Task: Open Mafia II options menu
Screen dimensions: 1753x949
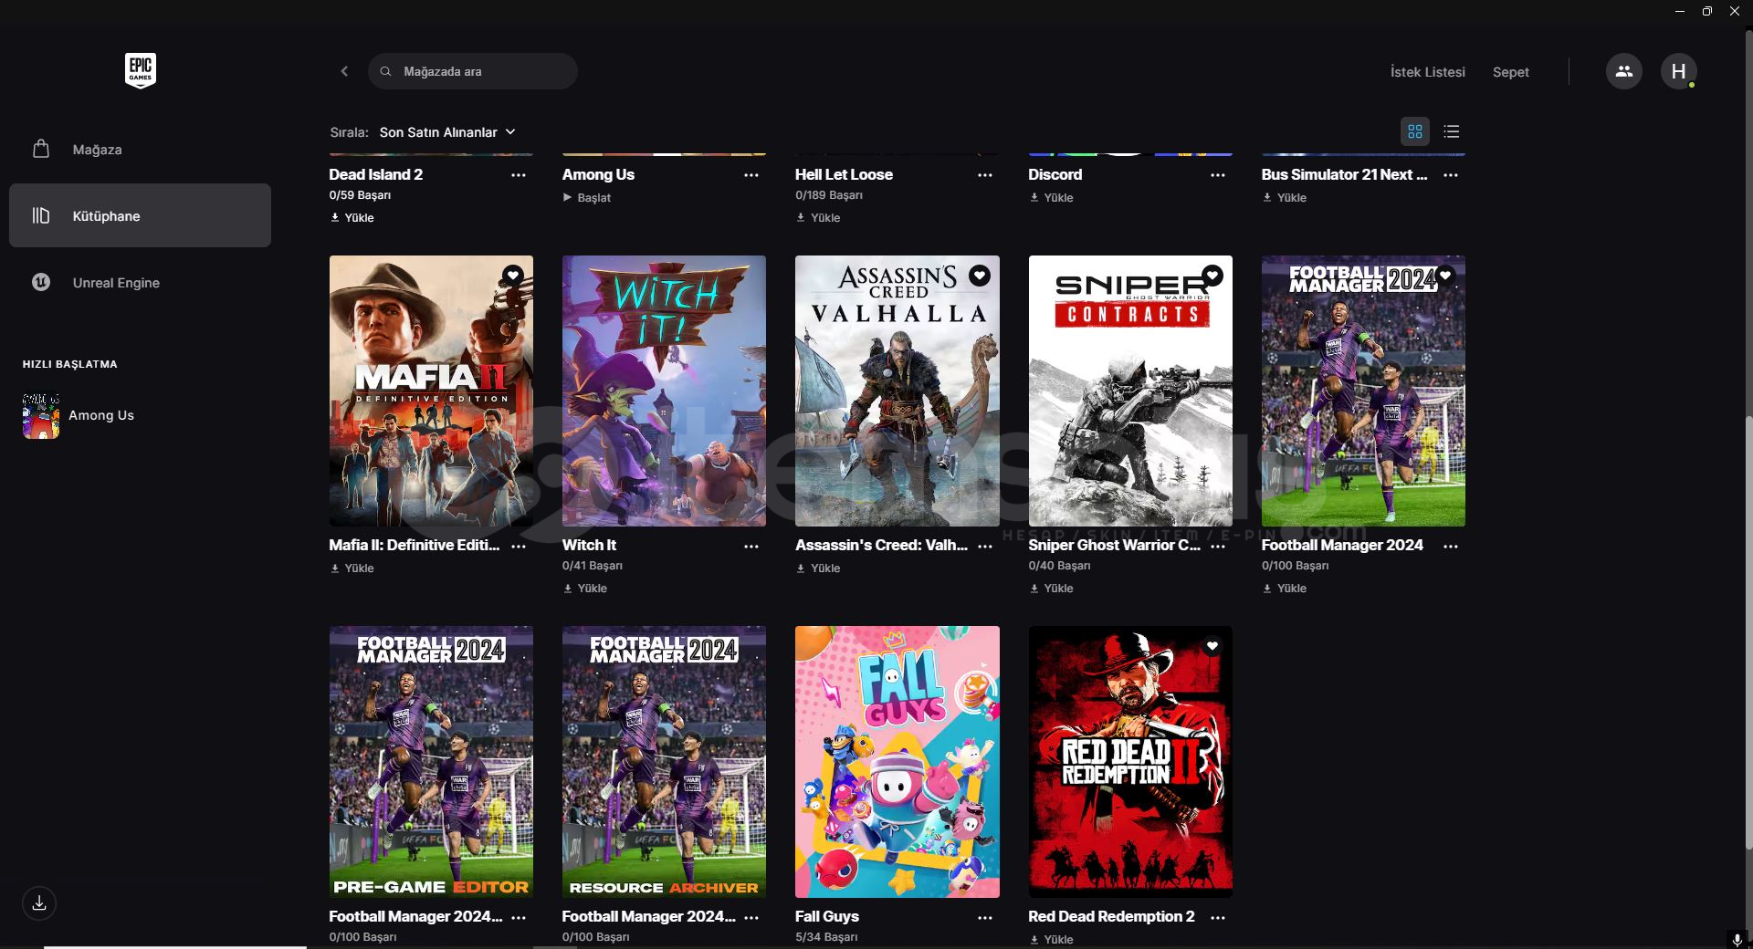Action: 519,546
